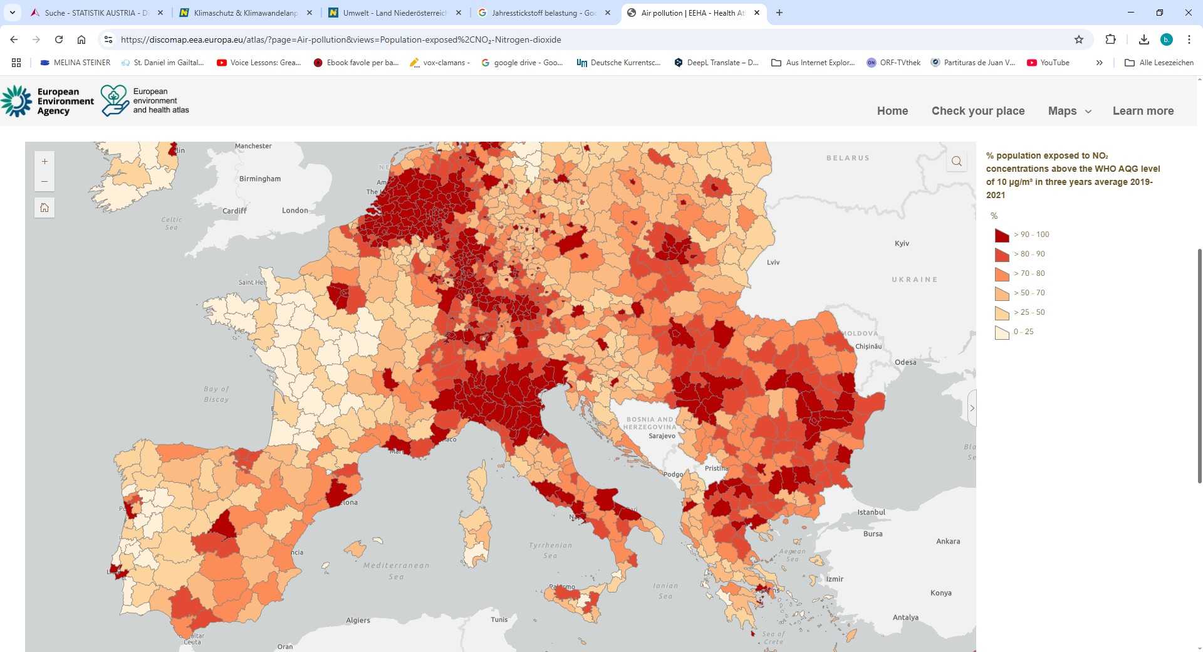Zoom in with the map's plus control
Screen dimensions: 1203x652
click(44, 160)
